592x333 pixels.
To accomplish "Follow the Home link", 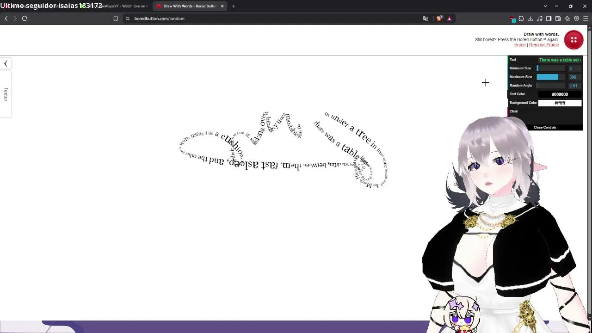I will pos(520,45).
